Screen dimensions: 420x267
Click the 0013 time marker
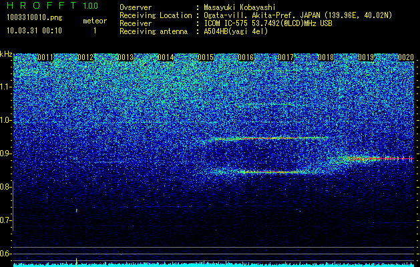point(126,57)
